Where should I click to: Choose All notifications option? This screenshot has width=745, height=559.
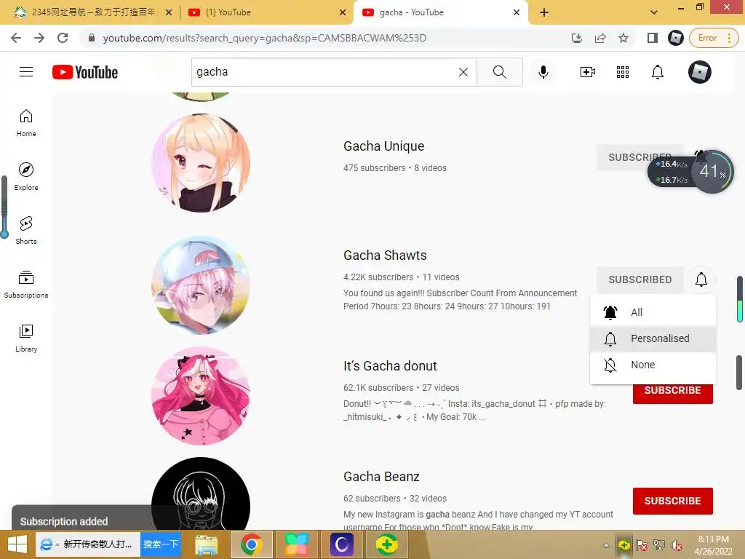pos(653,312)
